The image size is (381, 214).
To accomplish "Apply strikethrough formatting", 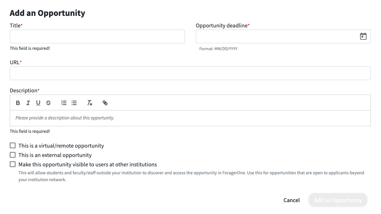I will pyautogui.click(x=48, y=103).
